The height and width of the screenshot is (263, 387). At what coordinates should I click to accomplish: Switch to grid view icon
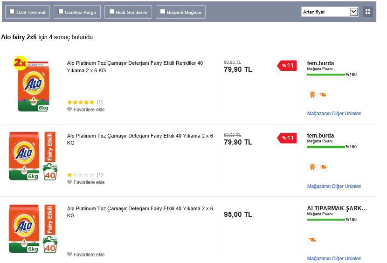coord(368,12)
